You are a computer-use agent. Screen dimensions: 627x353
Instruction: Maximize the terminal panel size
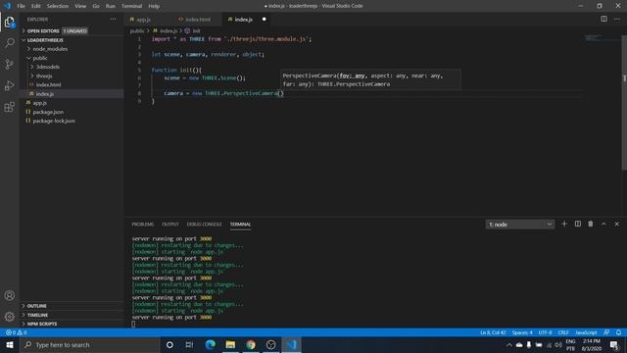603,225
